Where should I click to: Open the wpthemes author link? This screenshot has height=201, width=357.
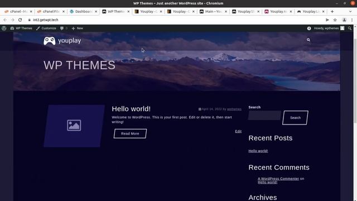[234, 109]
